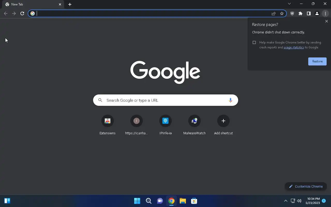Viewport: 331px width, 207px height.
Task: Open the usage statistics link
Action: [x=294, y=47]
